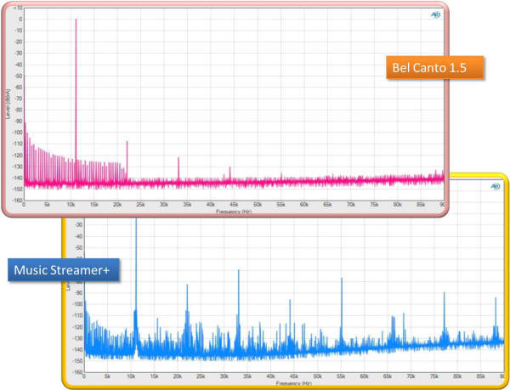
Task: Click the '-30' level tick on blue chart
Action: click(x=79, y=224)
